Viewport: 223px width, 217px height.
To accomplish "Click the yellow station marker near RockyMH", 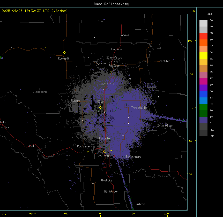I will (x=64, y=53).
